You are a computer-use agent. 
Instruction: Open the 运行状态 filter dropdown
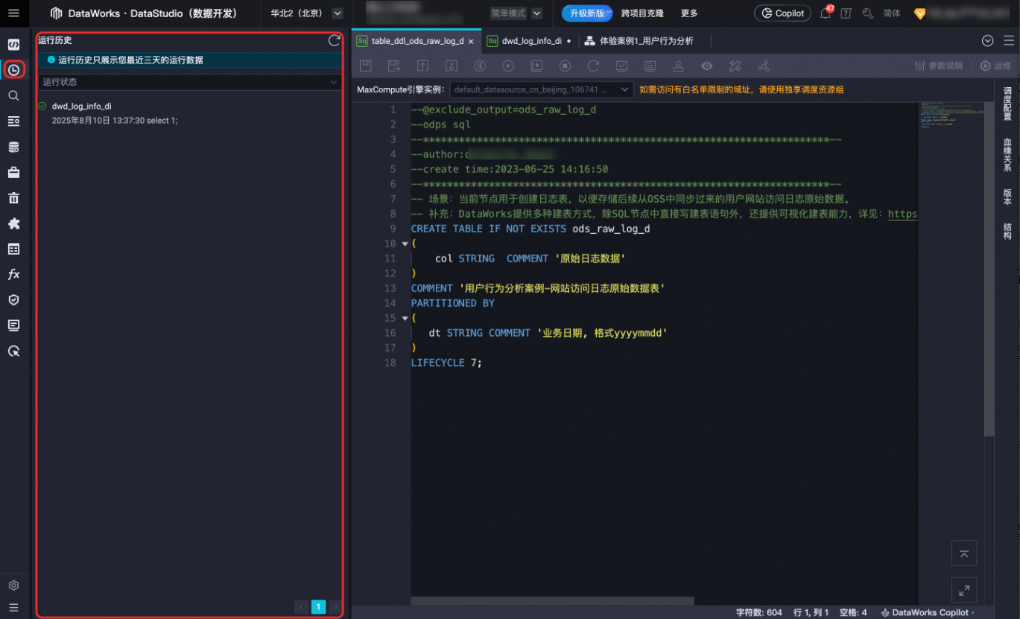(x=190, y=82)
